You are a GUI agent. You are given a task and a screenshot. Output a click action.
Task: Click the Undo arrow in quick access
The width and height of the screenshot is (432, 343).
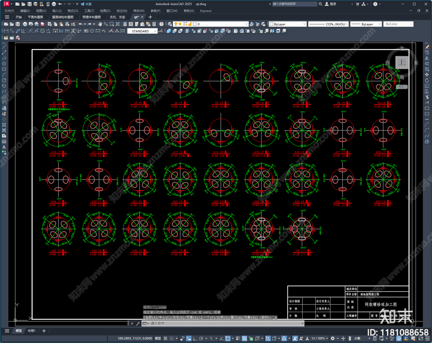coord(60,4)
